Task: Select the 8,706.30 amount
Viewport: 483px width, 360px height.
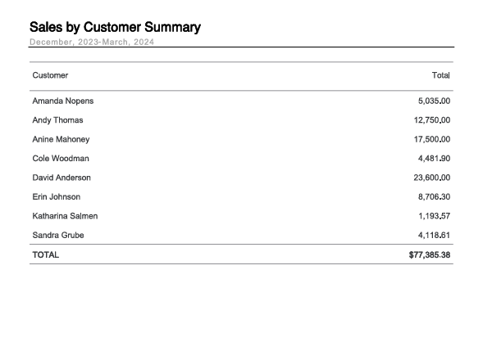Action: point(434,196)
